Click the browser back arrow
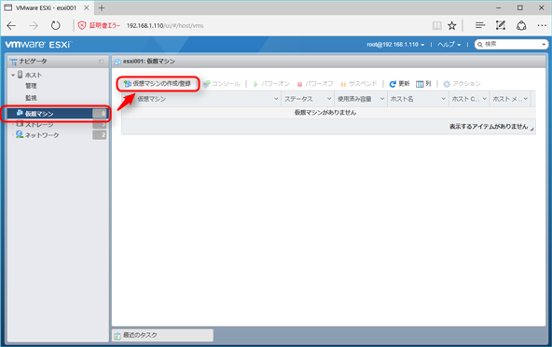This screenshot has width=552, height=347. click(x=11, y=25)
